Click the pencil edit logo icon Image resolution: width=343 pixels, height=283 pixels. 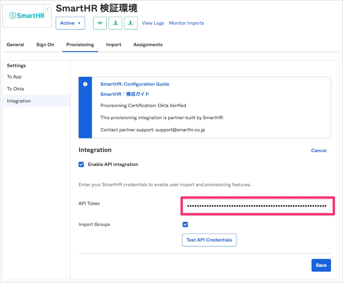47,9
